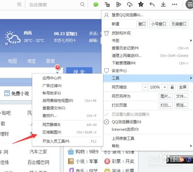Toggle 网页静音 submenu item
This screenshot has width=193, height=172.
tap(68, 125)
